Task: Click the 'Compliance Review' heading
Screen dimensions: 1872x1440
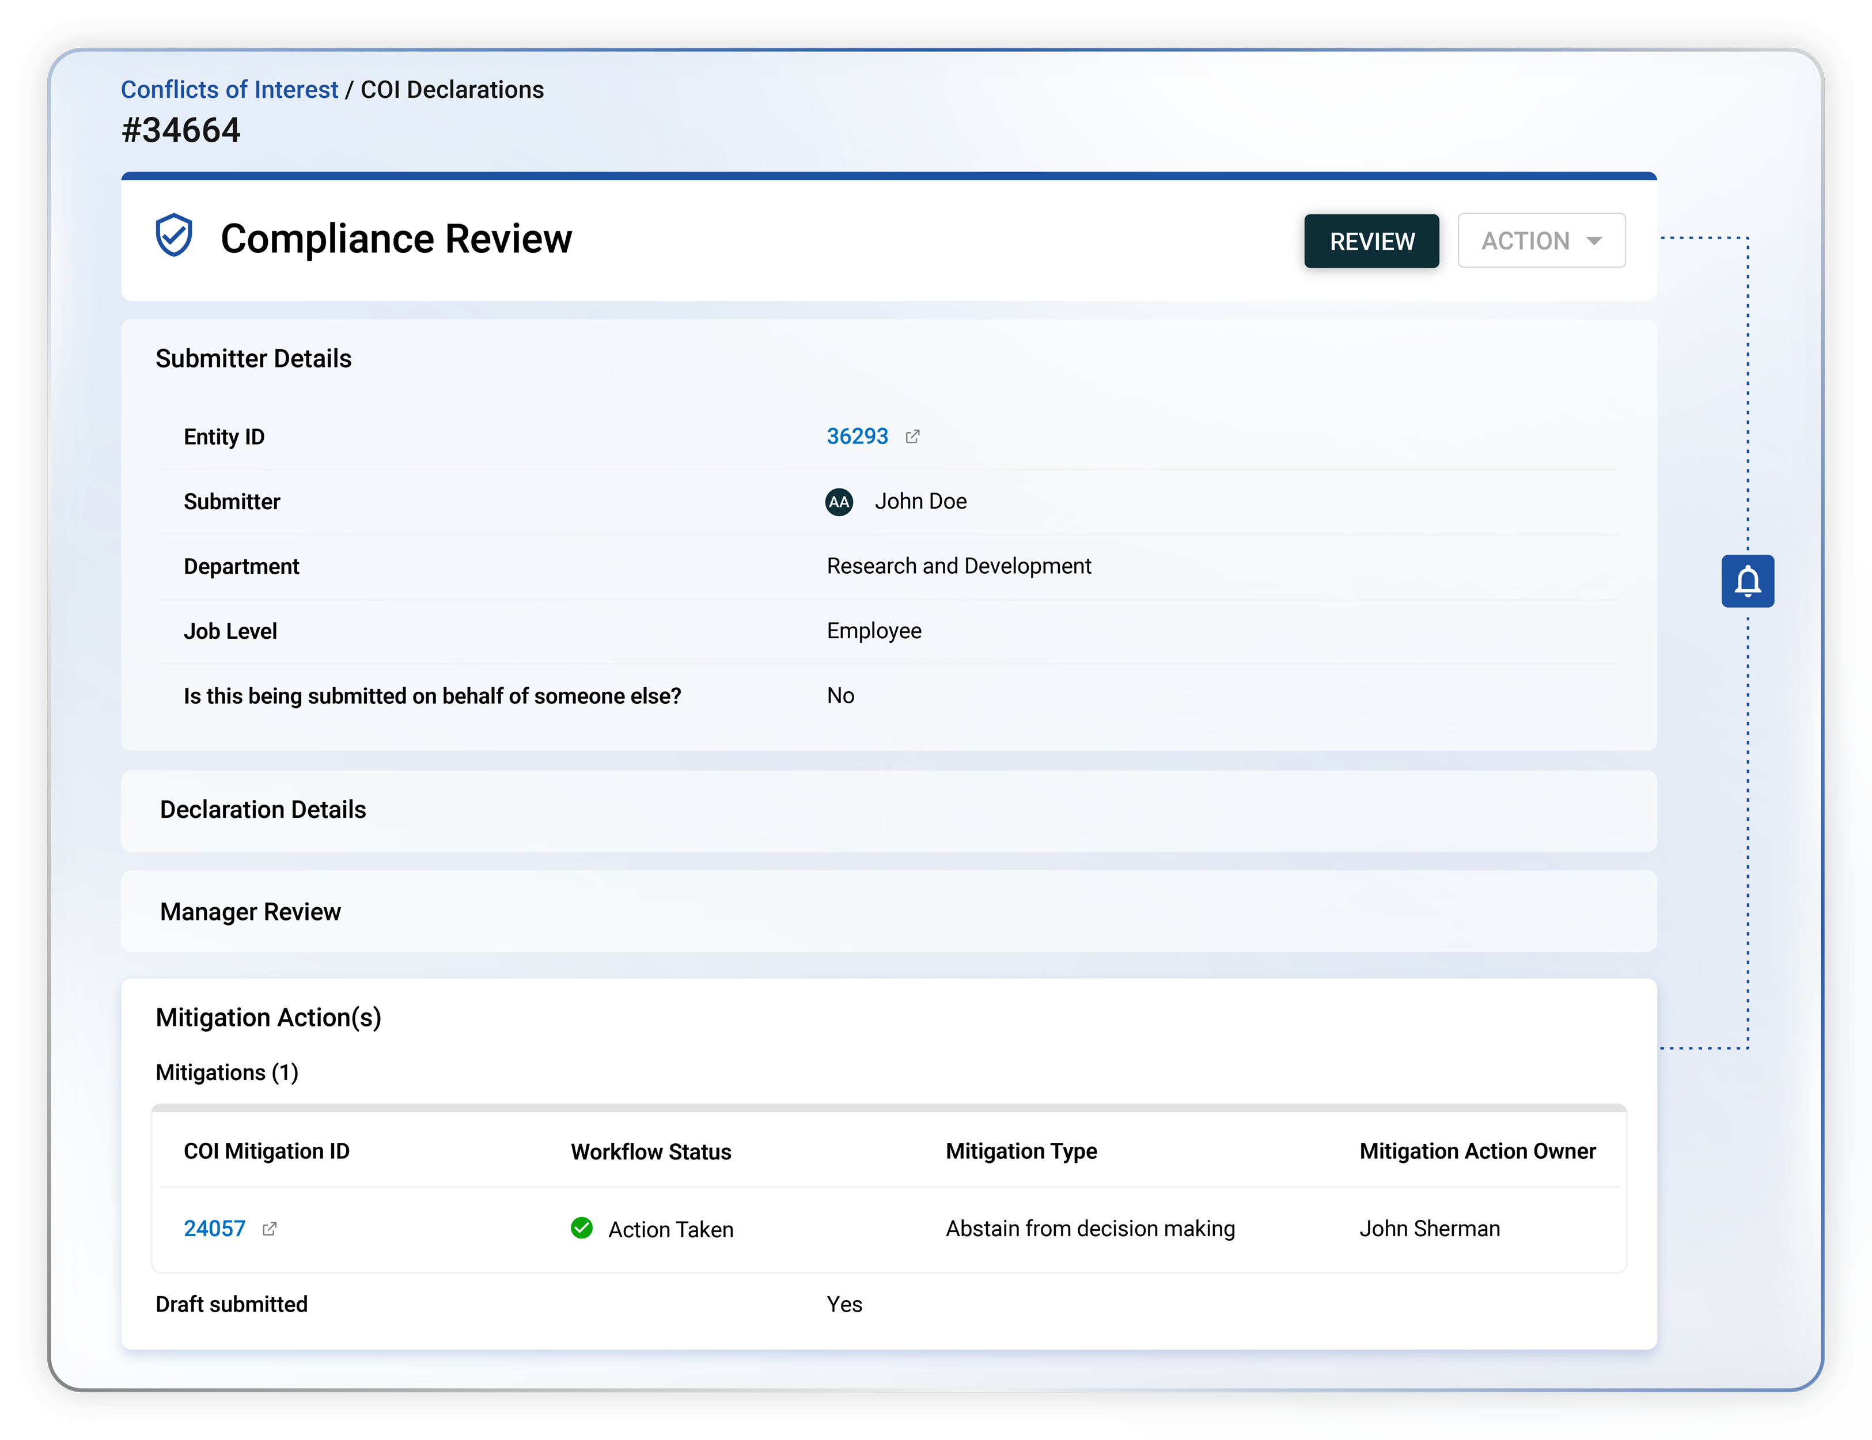Action: [x=396, y=238]
